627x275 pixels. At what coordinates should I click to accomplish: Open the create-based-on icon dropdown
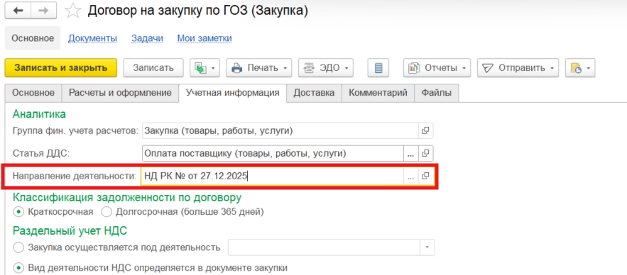pos(205,68)
